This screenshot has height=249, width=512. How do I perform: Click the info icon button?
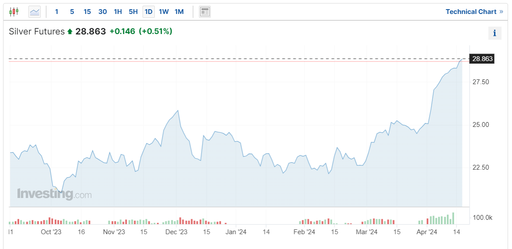[495, 33]
